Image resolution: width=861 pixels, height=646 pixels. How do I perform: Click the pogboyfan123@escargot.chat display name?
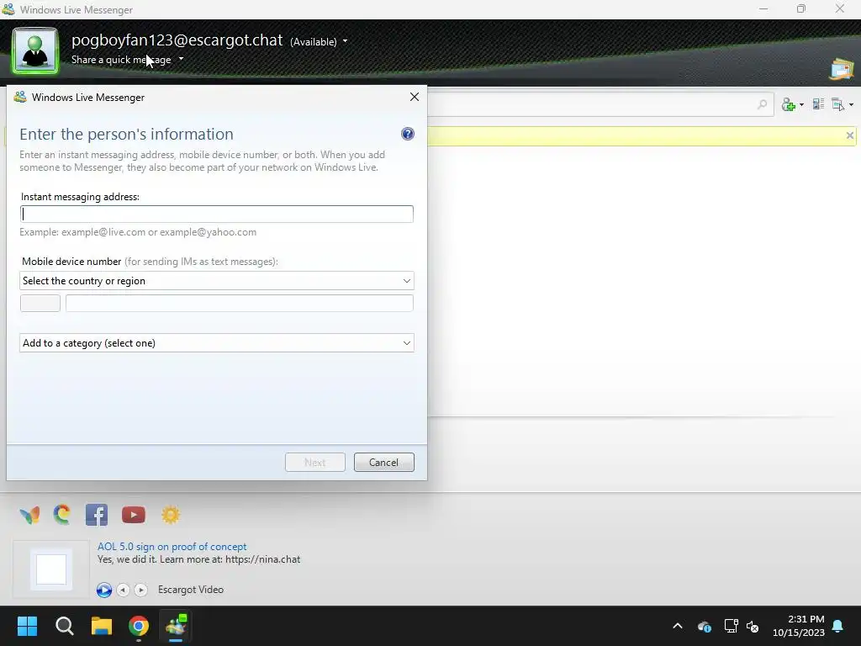click(x=177, y=40)
